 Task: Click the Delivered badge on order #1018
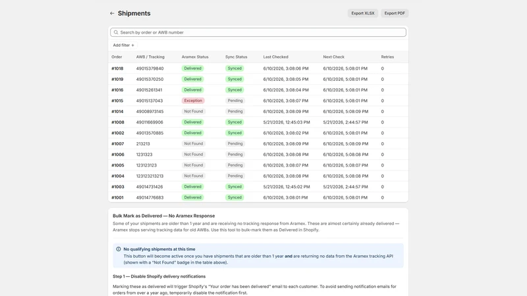[192, 68]
